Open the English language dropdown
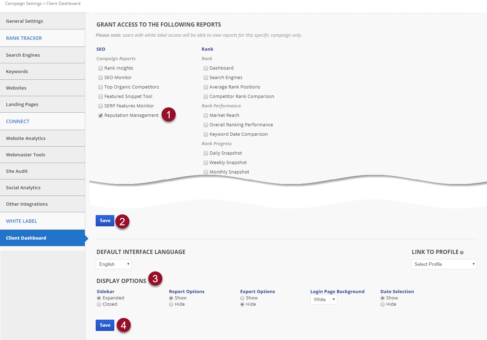Screen dimensions: 487x340 coord(114,264)
